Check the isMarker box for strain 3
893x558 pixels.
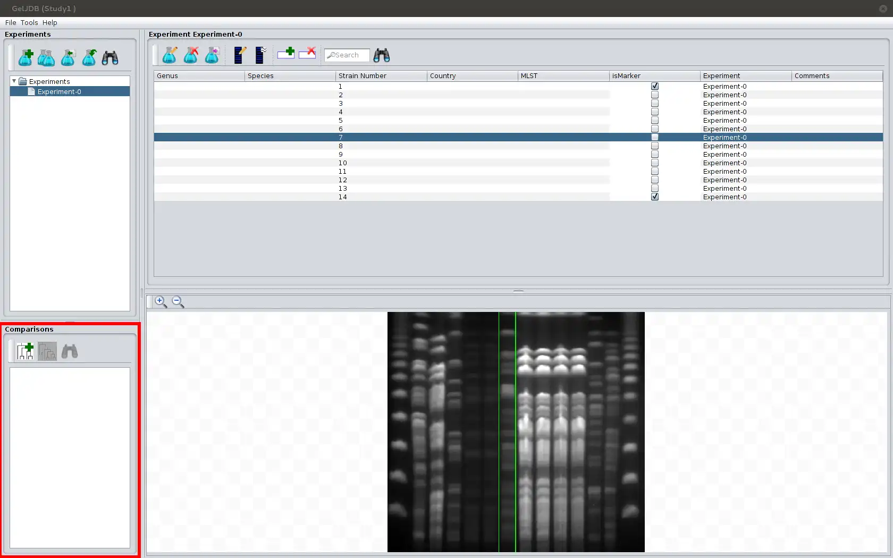point(655,103)
